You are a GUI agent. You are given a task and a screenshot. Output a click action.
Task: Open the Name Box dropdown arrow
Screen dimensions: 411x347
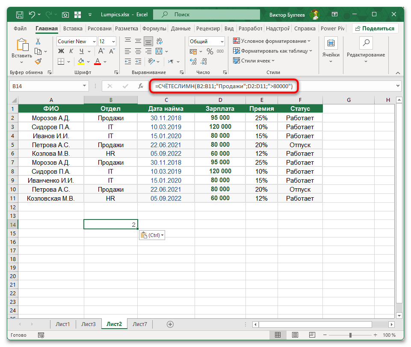(84, 86)
